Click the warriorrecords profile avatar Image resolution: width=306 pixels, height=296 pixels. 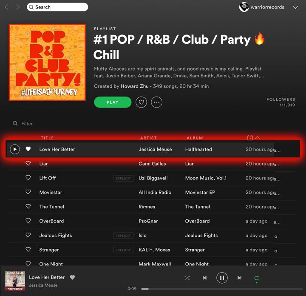click(244, 7)
